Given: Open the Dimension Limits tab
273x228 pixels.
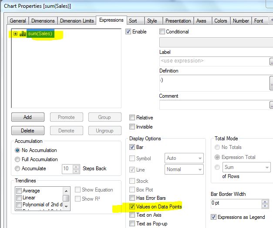Looking at the screenshot, I should coord(77,21).
